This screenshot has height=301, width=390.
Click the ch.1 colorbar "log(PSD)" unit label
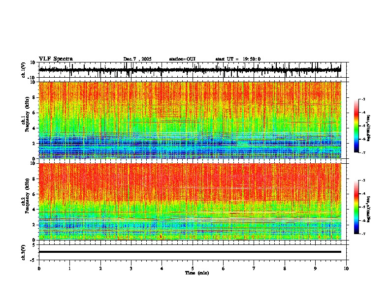click(369, 128)
